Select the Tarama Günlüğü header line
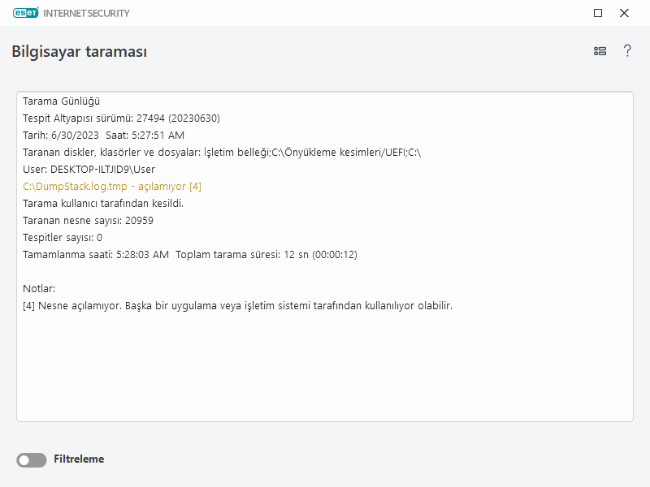650x487 pixels. pos(61,101)
